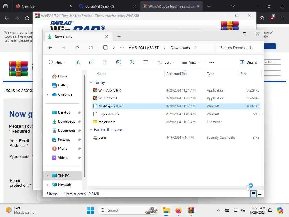The image size is (289, 217).
Task: Open Firefox extensions puzzle icon
Action: point(262,18)
